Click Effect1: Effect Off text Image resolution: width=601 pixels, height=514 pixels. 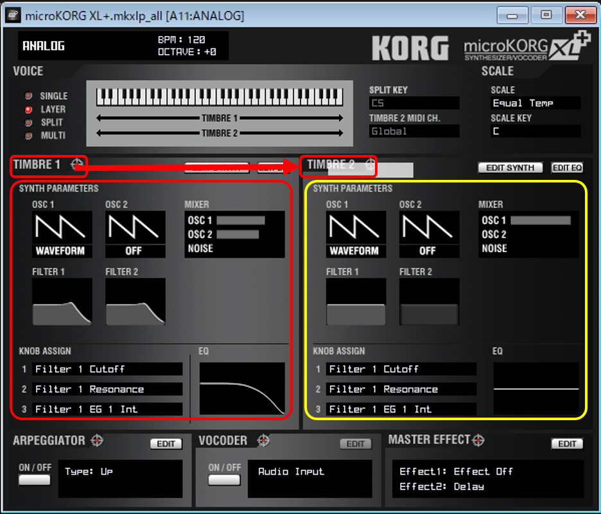coord(456,472)
